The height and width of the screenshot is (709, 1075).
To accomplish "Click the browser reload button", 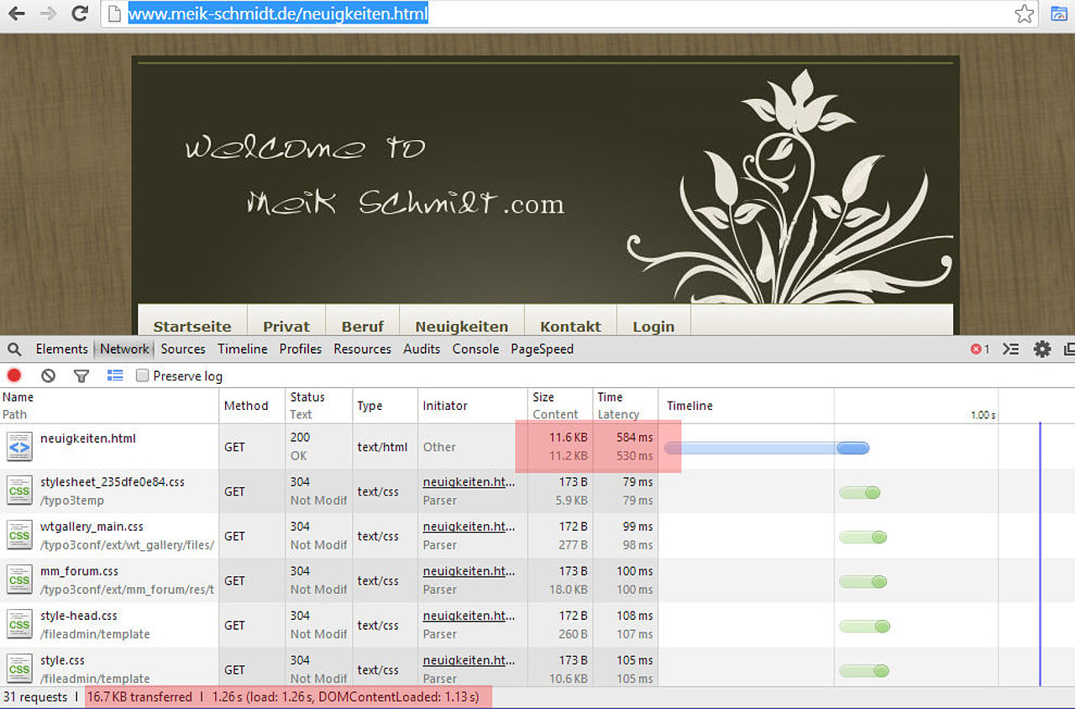I will click(x=80, y=13).
